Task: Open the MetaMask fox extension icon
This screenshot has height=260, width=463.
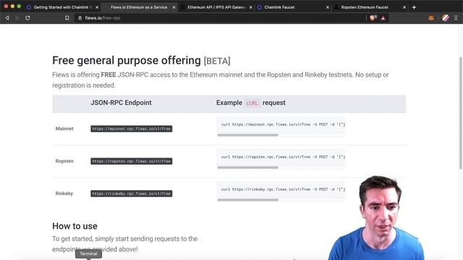Action: click(431, 18)
